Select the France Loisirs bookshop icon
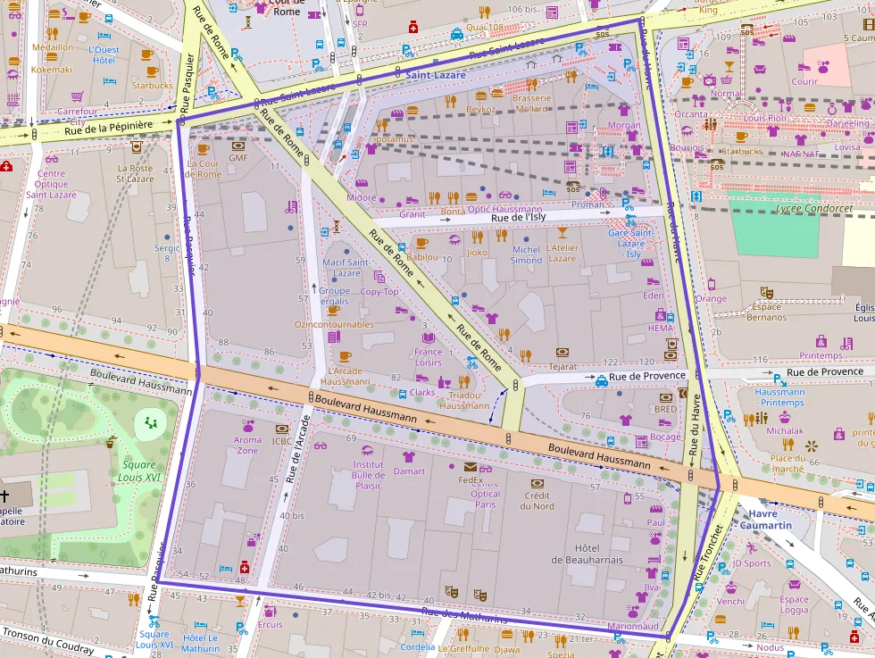This screenshot has height=658, width=875. coord(429,337)
